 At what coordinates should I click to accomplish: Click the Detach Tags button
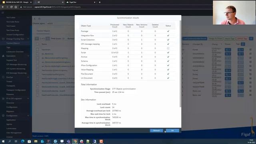242,38
